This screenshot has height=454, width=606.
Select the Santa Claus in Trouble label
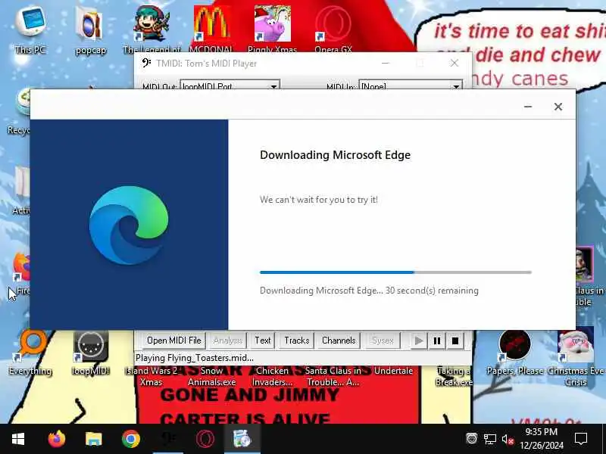point(333,376)
